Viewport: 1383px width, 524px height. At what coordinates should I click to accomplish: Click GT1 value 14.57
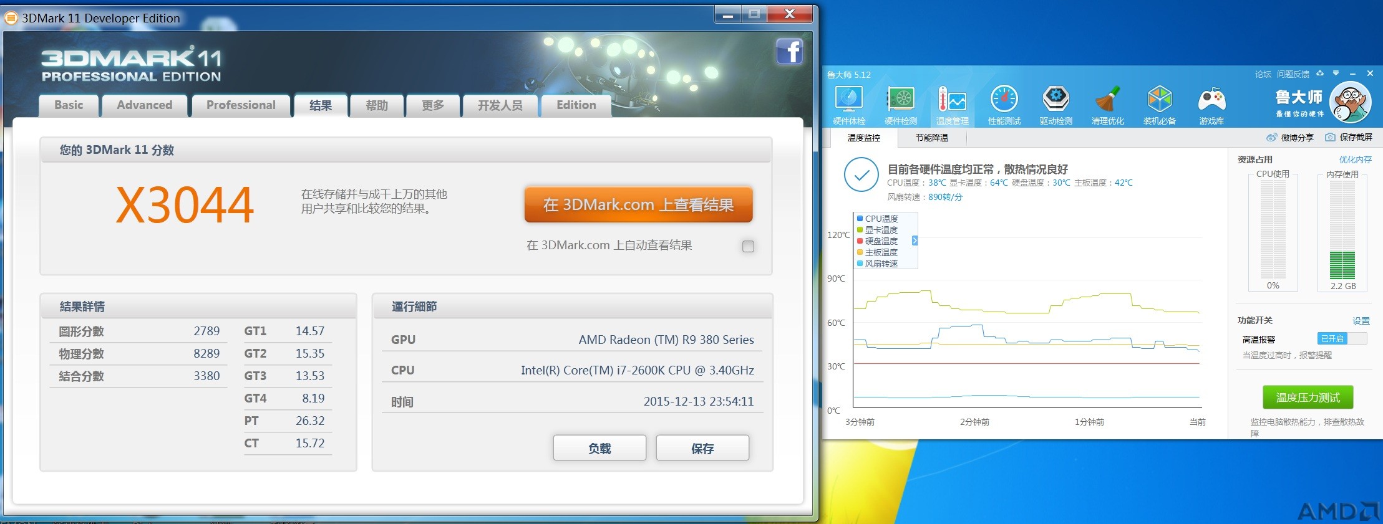[310, 331]
